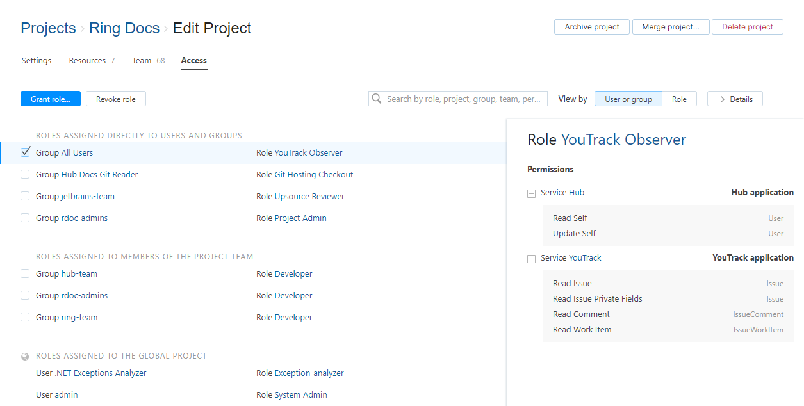
Task: Open the YouTrack Observer role heading link
Action: click(623, 140)
